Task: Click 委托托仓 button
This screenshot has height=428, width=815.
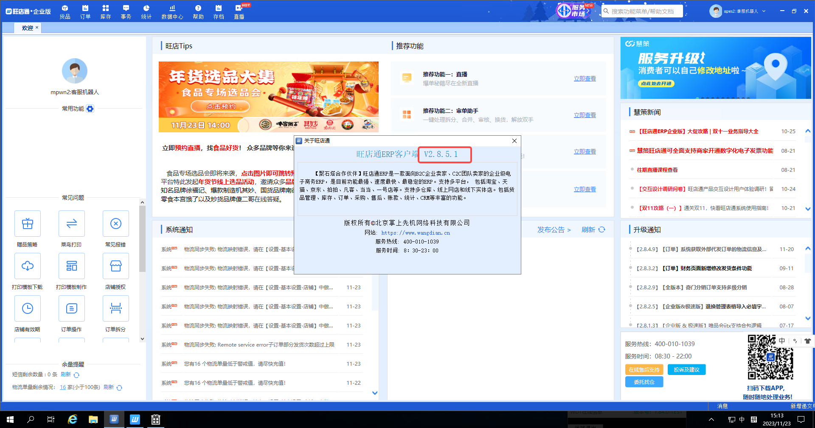Action: click(x=644, y=382)
